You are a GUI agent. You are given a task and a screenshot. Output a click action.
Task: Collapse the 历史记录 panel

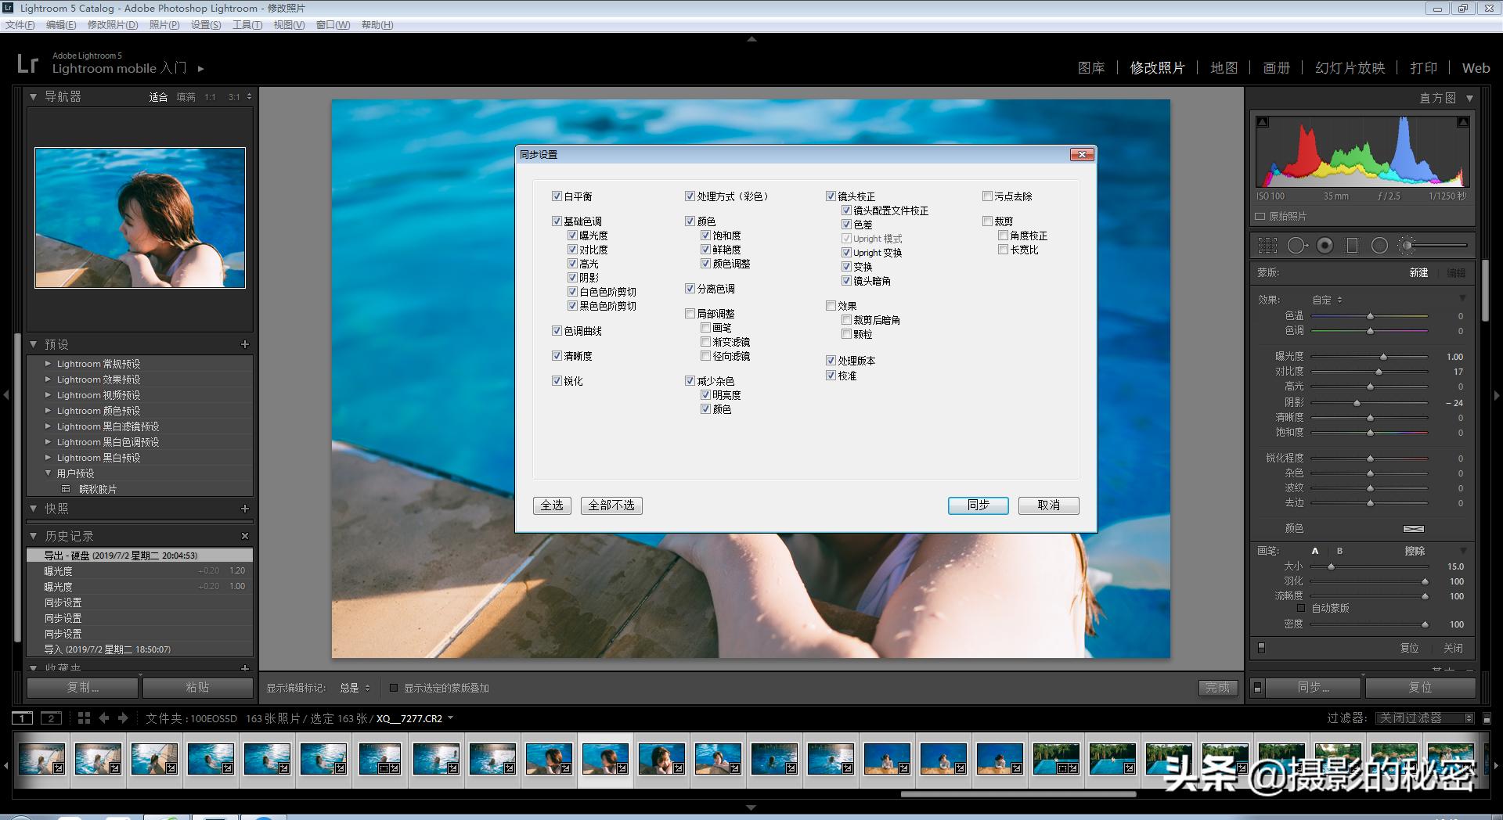tap(34, 536)
